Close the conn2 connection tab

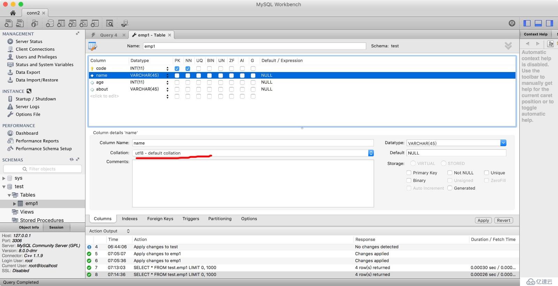(x=44, y=13)
